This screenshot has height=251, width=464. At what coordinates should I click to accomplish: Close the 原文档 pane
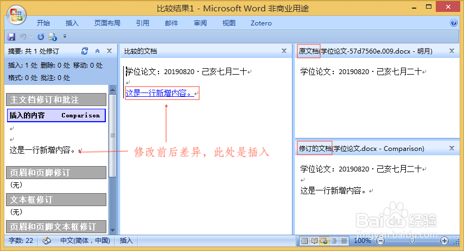[452, 51]
